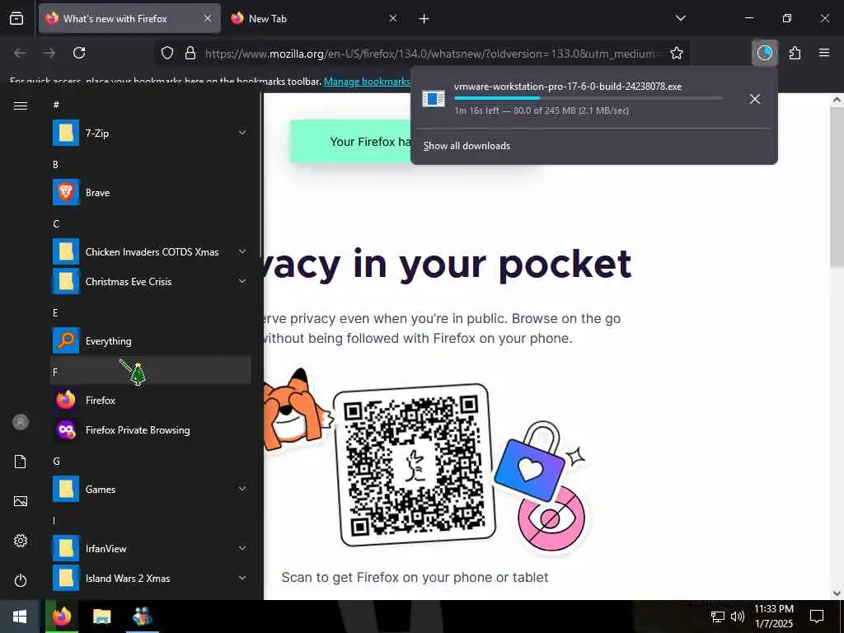Bookmark this page with the star icon
Image resolution: width=844 pixels, height=633 pixels.
click(x=677, y=53)
